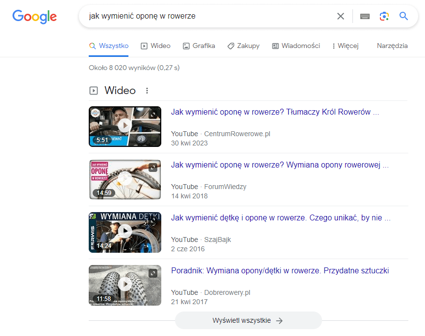Open the Więcej search filters menu
The width and height of the screenshot is (425, 336).
point(345,46)
